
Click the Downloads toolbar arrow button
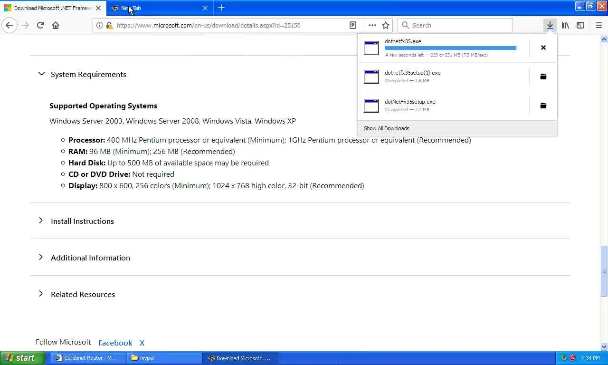click(550, 25)
